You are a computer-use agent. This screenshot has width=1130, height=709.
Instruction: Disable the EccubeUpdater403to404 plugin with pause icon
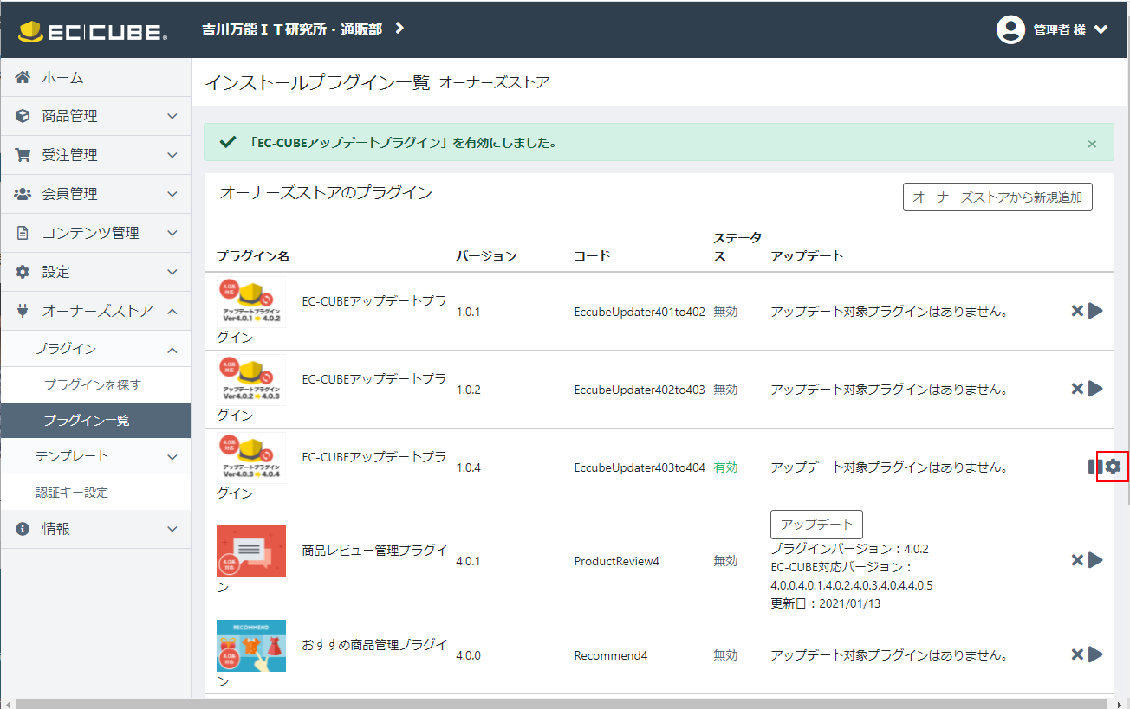click(1093, 467)
